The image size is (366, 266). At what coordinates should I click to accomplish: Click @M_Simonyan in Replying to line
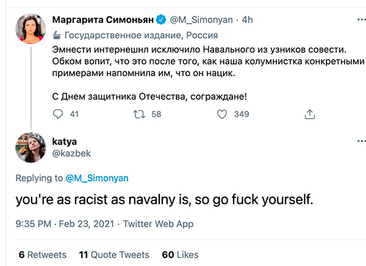point(98,178)
